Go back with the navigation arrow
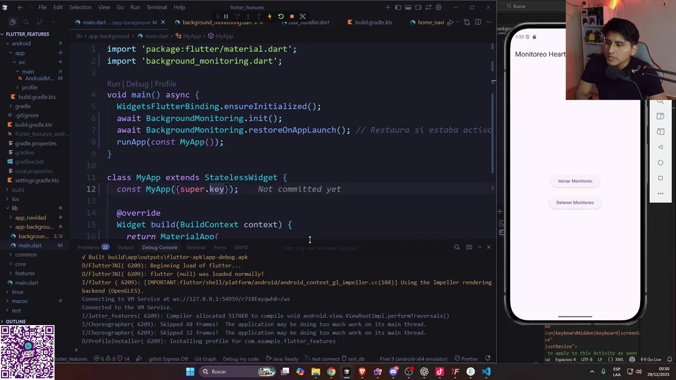This screenshot has height=380, width=676. [20, 7]
